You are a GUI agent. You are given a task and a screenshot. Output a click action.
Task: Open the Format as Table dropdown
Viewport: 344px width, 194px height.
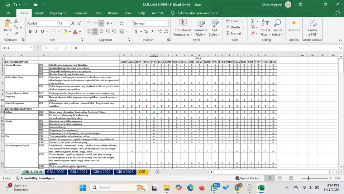coord(200,28)
